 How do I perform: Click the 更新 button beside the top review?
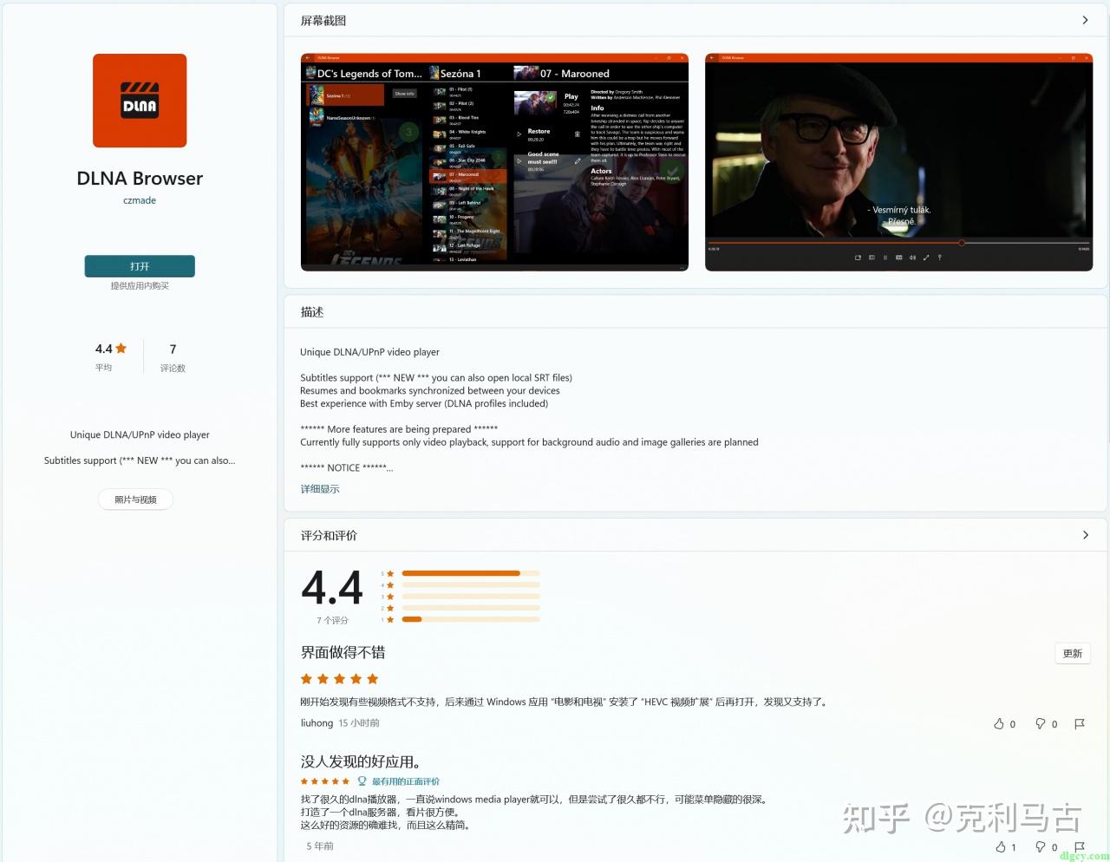1072,653
